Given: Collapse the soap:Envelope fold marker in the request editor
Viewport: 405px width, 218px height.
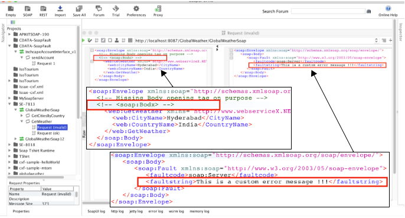Looking at the screenshot, I should (x=92, y=50).
